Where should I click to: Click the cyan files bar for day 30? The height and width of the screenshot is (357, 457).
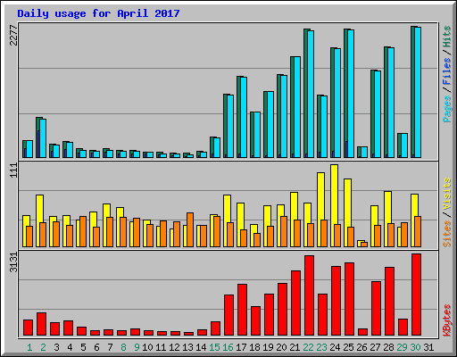418,93
